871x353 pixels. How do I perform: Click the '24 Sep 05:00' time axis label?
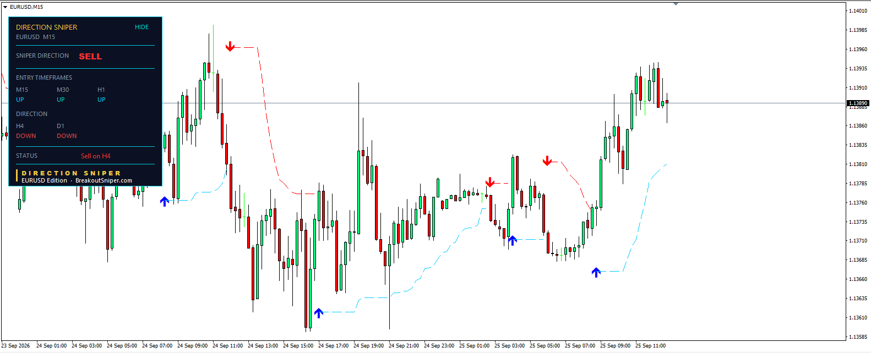pos(122,346)
